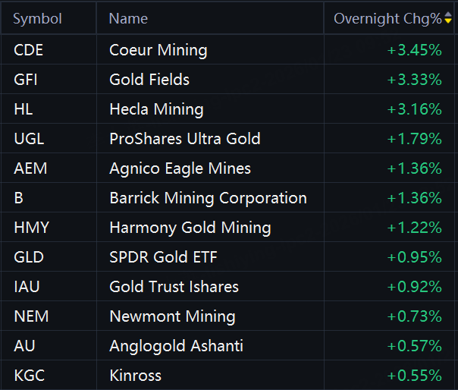Open ProShares Ultra Gold entry
The width and height of the screenshot is (458, 390).
click(x=184, y=139)
